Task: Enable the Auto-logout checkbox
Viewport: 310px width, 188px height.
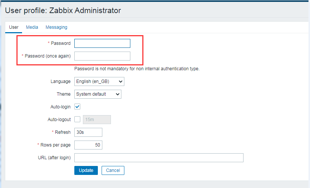Action: click(78, 120)
